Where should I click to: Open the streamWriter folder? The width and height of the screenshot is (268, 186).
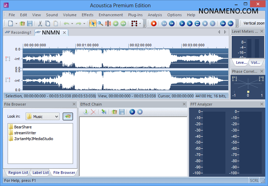[25, 133]
